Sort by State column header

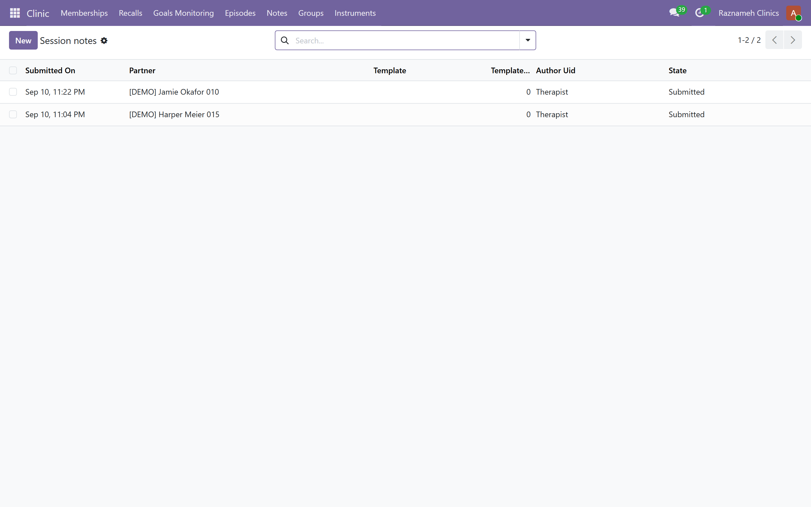pos(677,70)
